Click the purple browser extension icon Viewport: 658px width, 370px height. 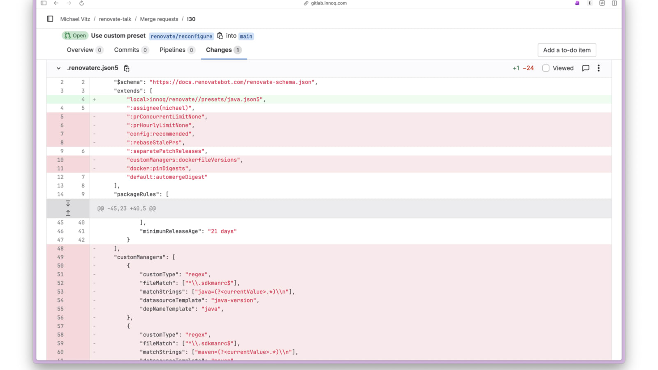[x=577, y=3]
